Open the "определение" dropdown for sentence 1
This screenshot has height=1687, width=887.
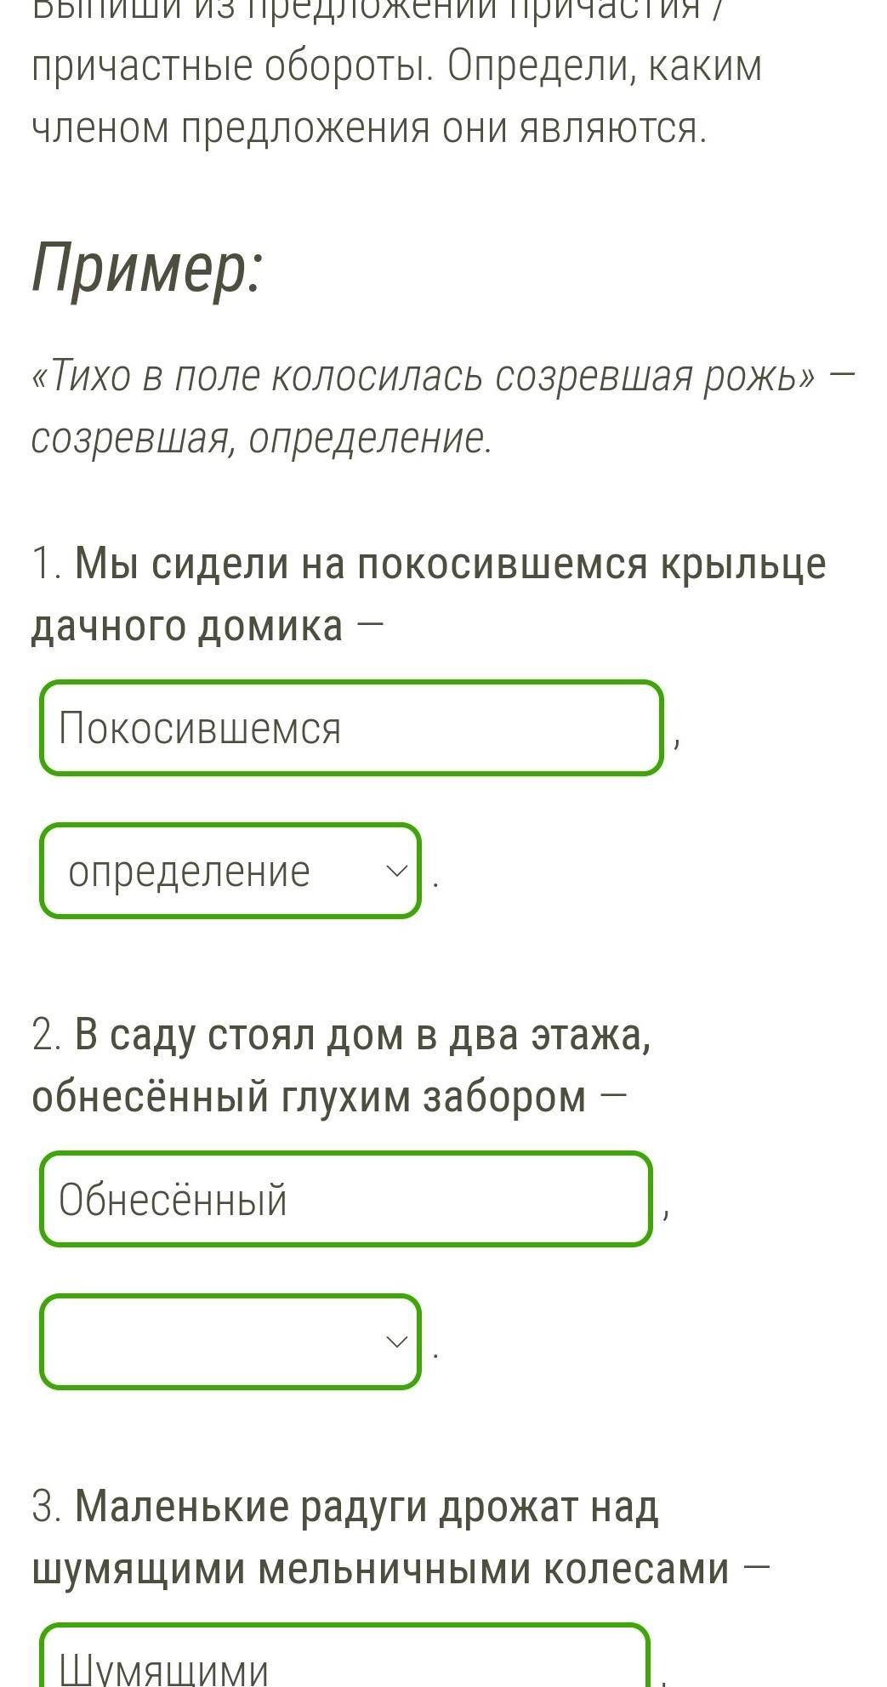tap(230, 871)
